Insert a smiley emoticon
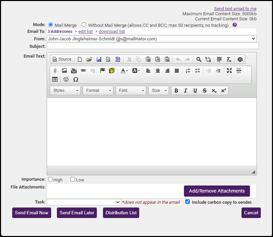 [66, 79]
